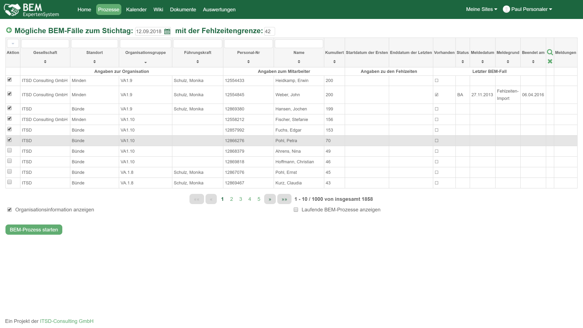
Task: Open the Aktion column dropdown
Action: (x=13, y=44)
